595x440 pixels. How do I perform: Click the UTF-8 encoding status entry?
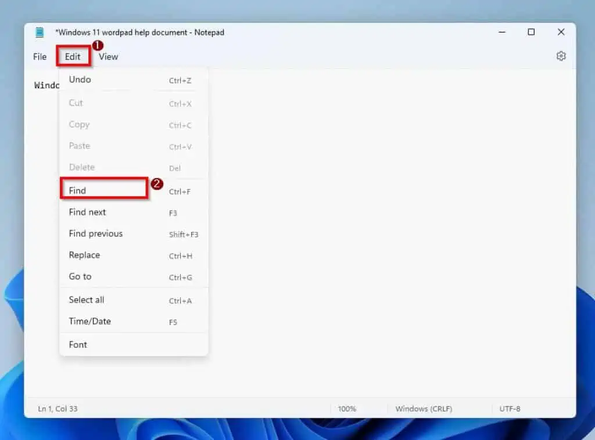coord(510,409)
